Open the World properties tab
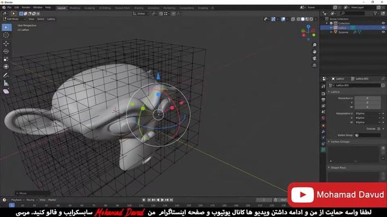The height and width of the screenshot is (217, 387). click(324, 118)
